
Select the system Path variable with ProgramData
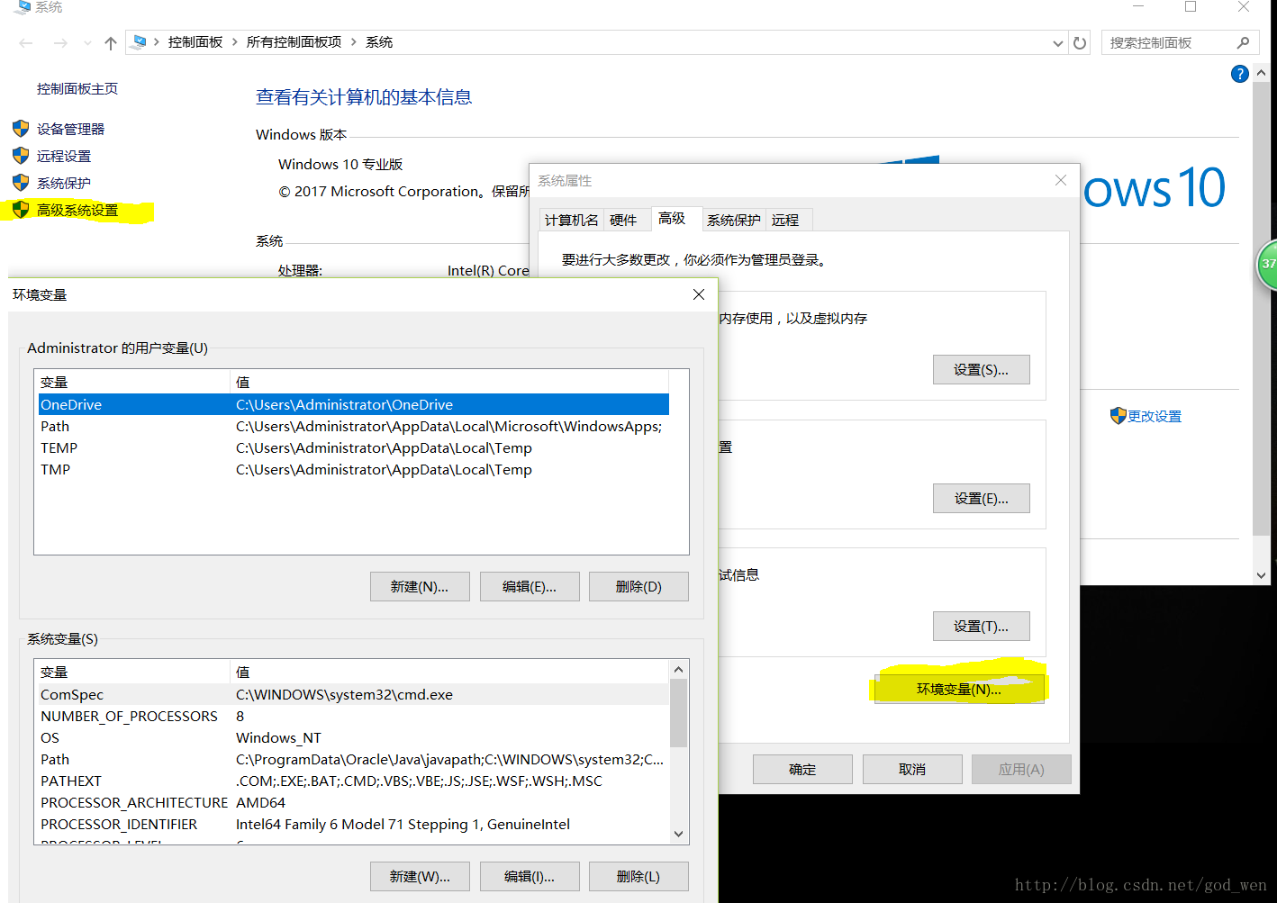coord(353,759)
